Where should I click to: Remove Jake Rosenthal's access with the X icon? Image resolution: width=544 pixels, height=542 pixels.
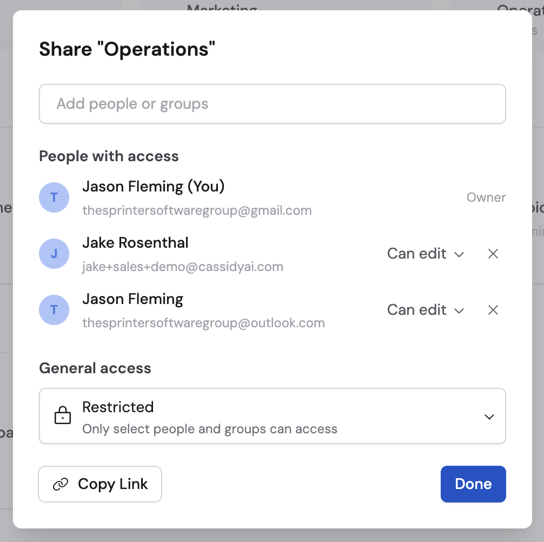click(x=493, y=254)
